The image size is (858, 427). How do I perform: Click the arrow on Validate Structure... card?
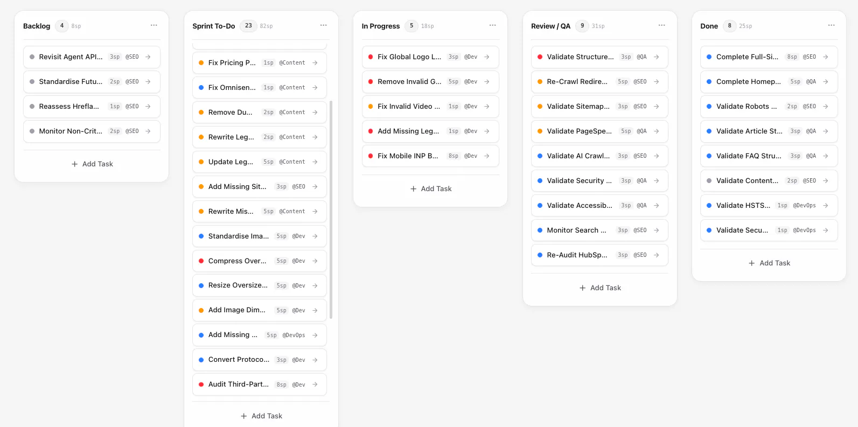click(657, 57)
